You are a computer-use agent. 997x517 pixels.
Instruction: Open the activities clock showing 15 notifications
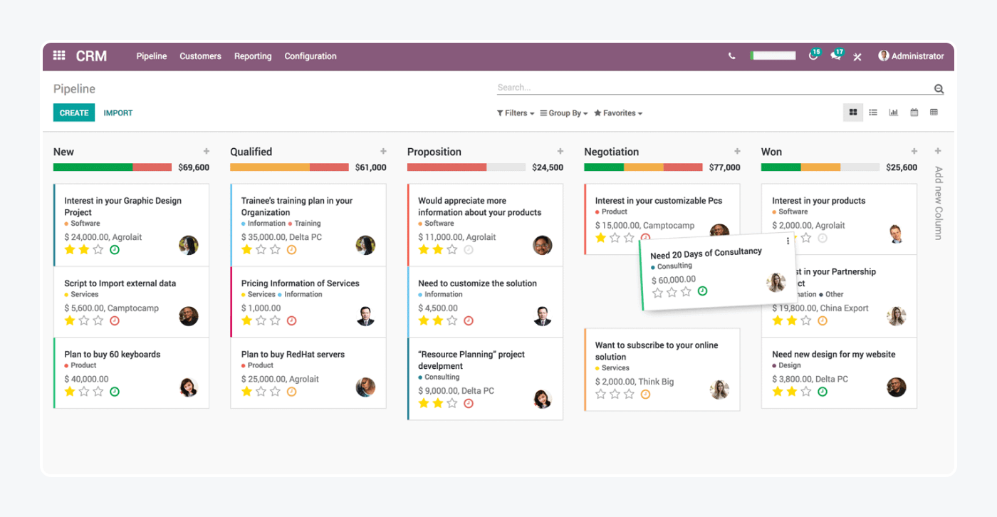(813, 56)
